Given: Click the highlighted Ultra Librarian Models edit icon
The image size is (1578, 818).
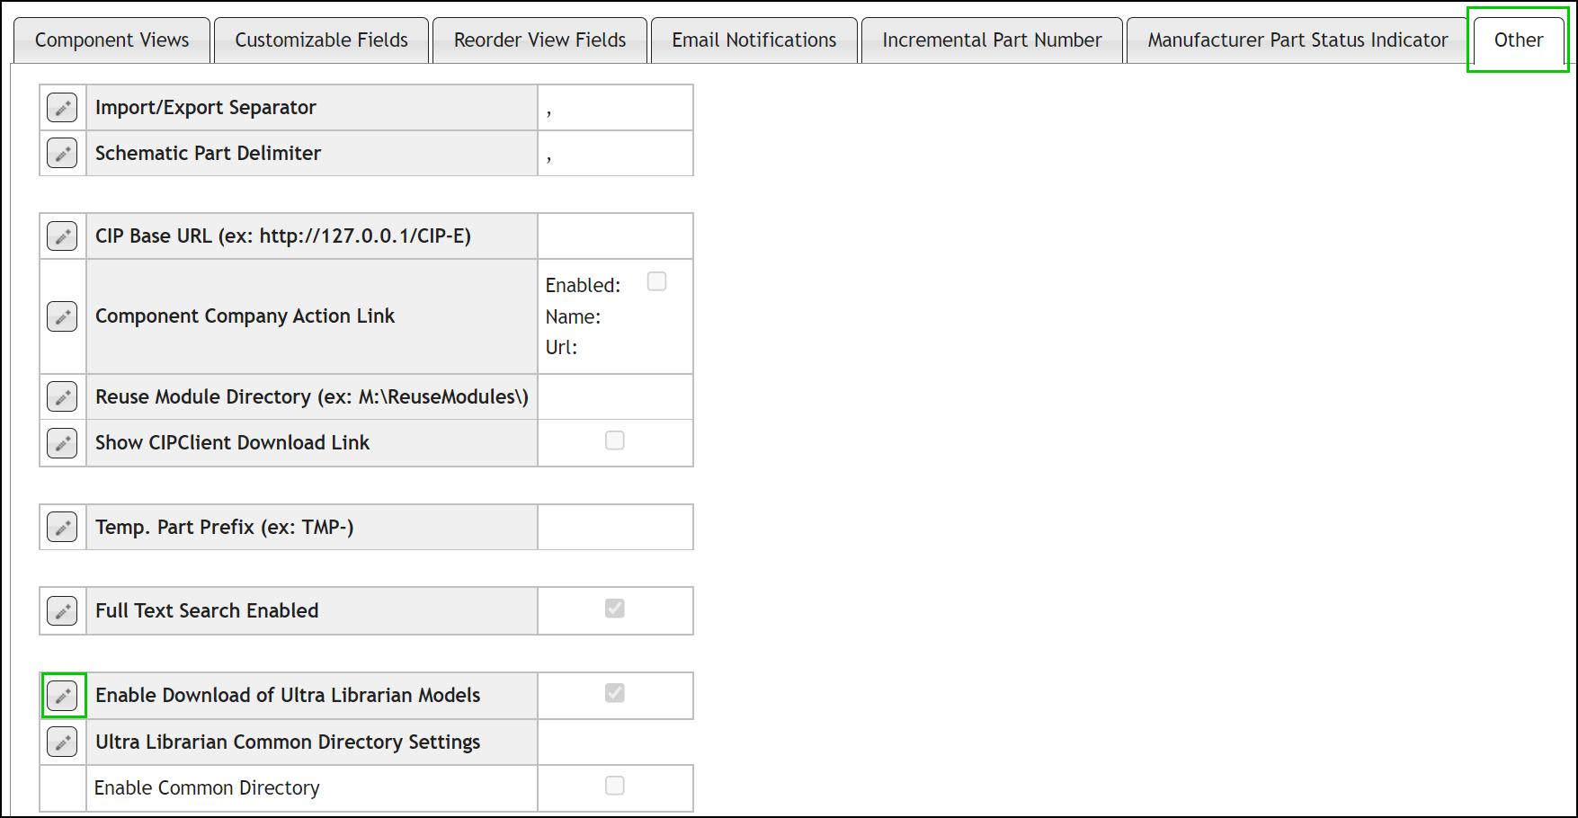Looking at the screenshot, I should point(63,695).
